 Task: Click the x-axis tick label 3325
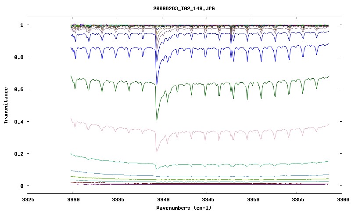(x=28, y=199)
